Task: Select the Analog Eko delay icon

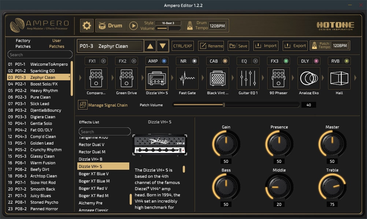Action: (309, 78)
